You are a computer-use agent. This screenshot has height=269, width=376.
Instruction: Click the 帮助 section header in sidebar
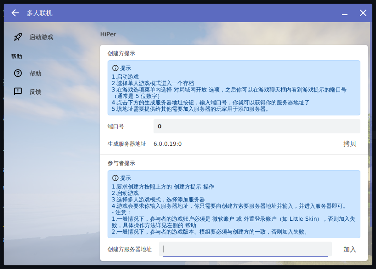[17, 57]
